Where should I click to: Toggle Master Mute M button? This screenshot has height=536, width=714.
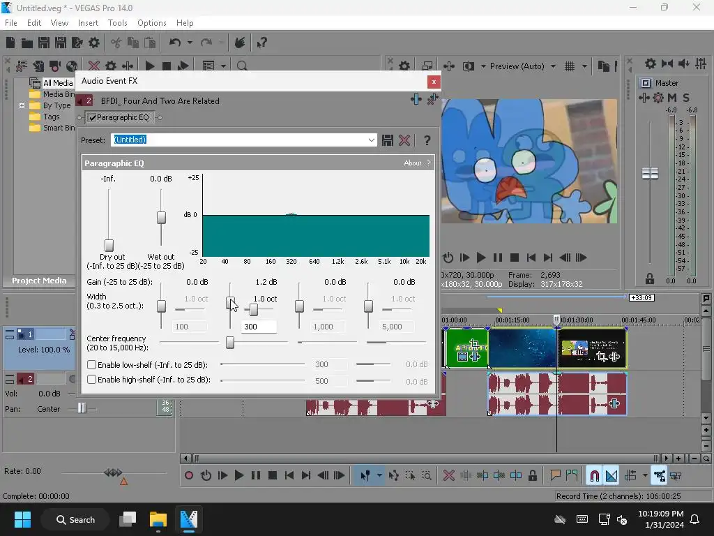coord(672,98)
